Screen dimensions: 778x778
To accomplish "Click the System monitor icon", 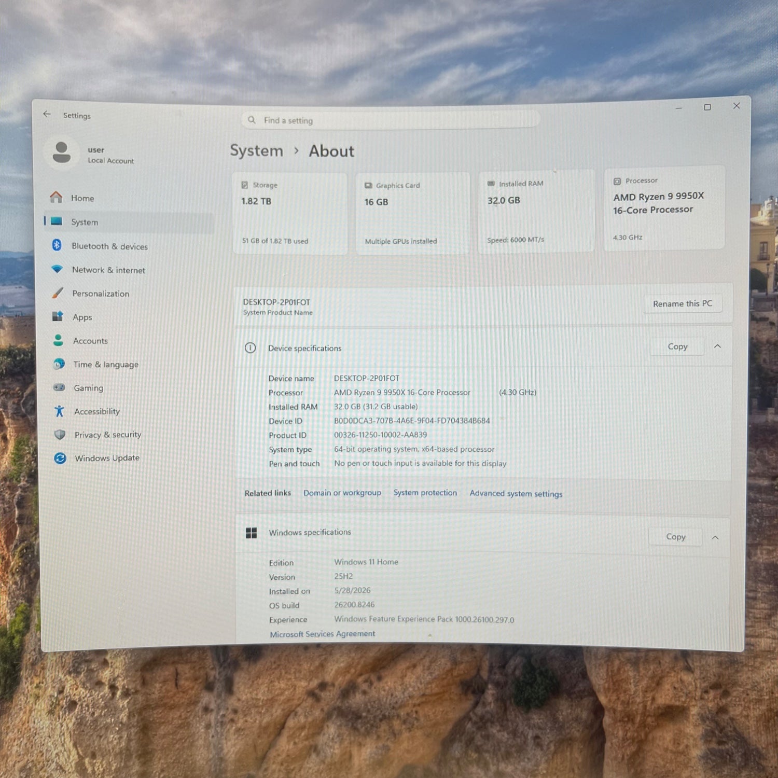I will (57, 221).
